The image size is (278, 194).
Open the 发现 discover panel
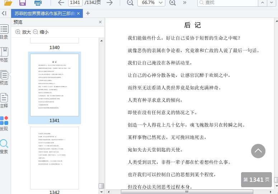coord(4,123)
